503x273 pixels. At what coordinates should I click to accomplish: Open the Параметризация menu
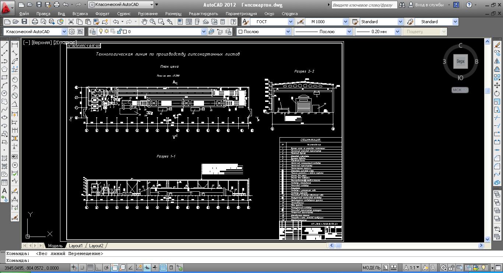coord(241,14)
